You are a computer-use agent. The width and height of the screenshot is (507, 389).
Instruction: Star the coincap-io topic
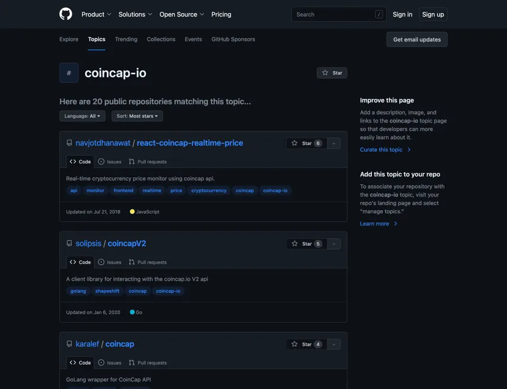point(332,73)
